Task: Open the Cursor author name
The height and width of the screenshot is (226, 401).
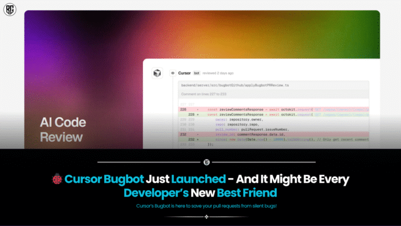Action: (184, 73)
